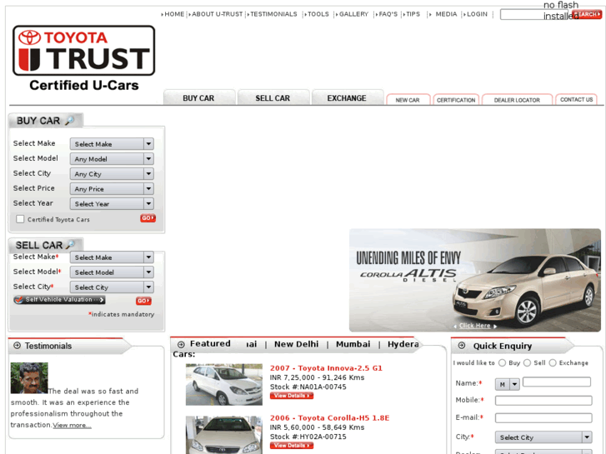Open the CONTACT US tab
This screenshot has height=454, width=606.
click(576, 99)
